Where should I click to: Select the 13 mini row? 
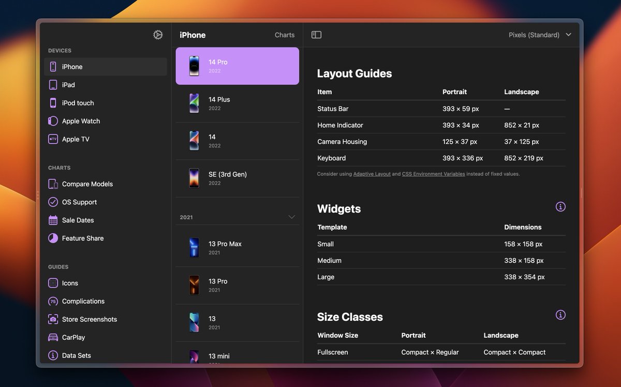point(238,353)
